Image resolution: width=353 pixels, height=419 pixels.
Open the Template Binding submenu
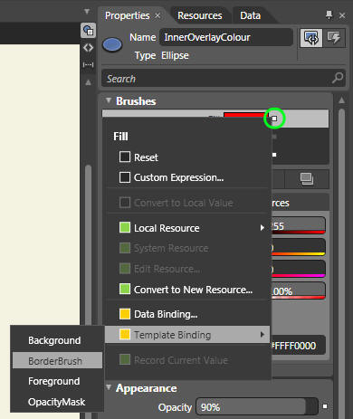(187, 334)
